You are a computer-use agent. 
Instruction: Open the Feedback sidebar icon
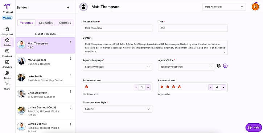pyautogui.click(x=7, y=51)
